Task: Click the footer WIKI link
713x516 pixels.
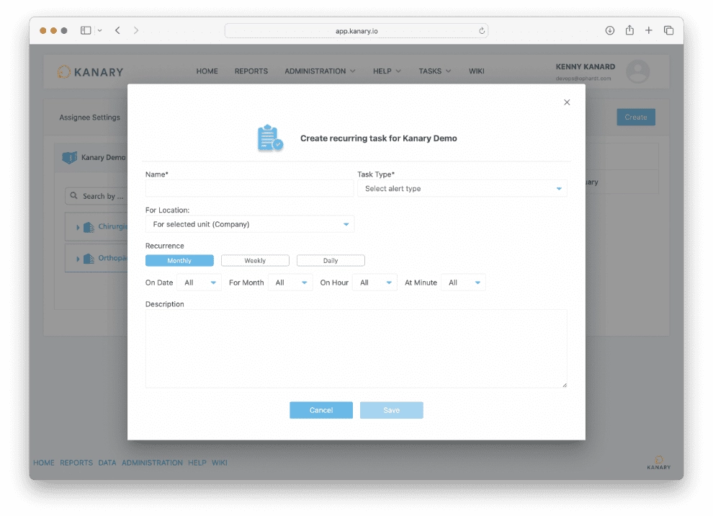Action: (x=219, y=462)
